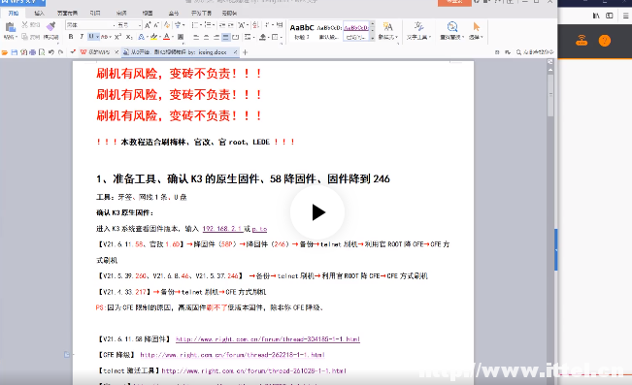The image size is (632, 385).
Task: Open the font size dropdown
Action: pos(140,25)
